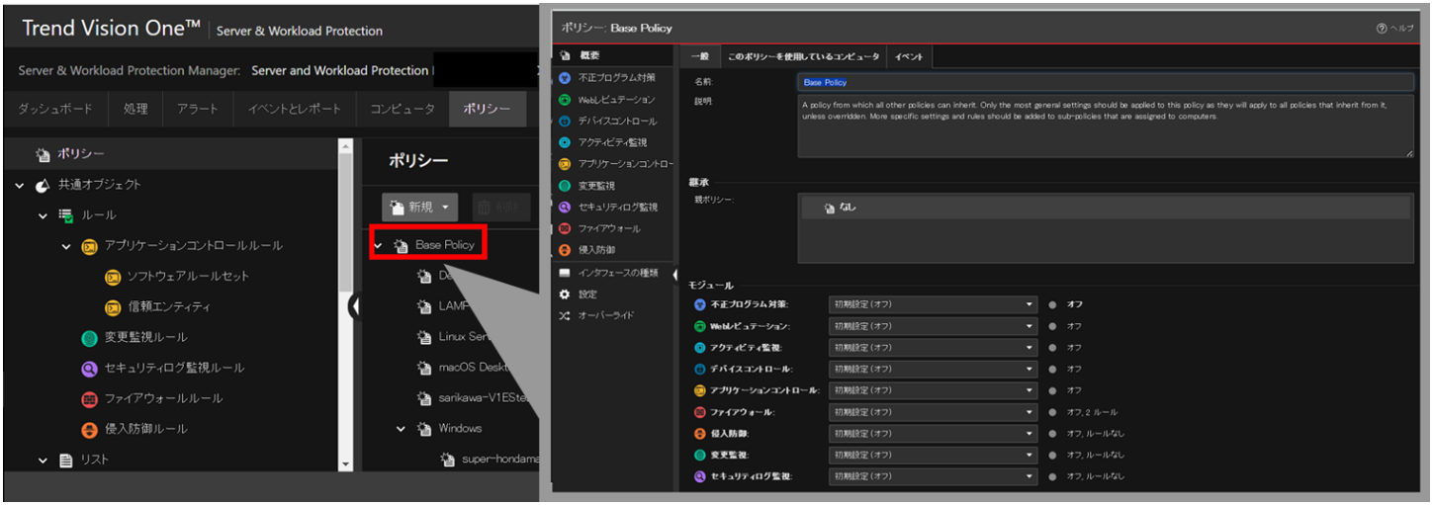This screenshot has width=1433, height=505.
Task: Open the ファイアウォール module setting dropdown
Action: pos(933,412)
